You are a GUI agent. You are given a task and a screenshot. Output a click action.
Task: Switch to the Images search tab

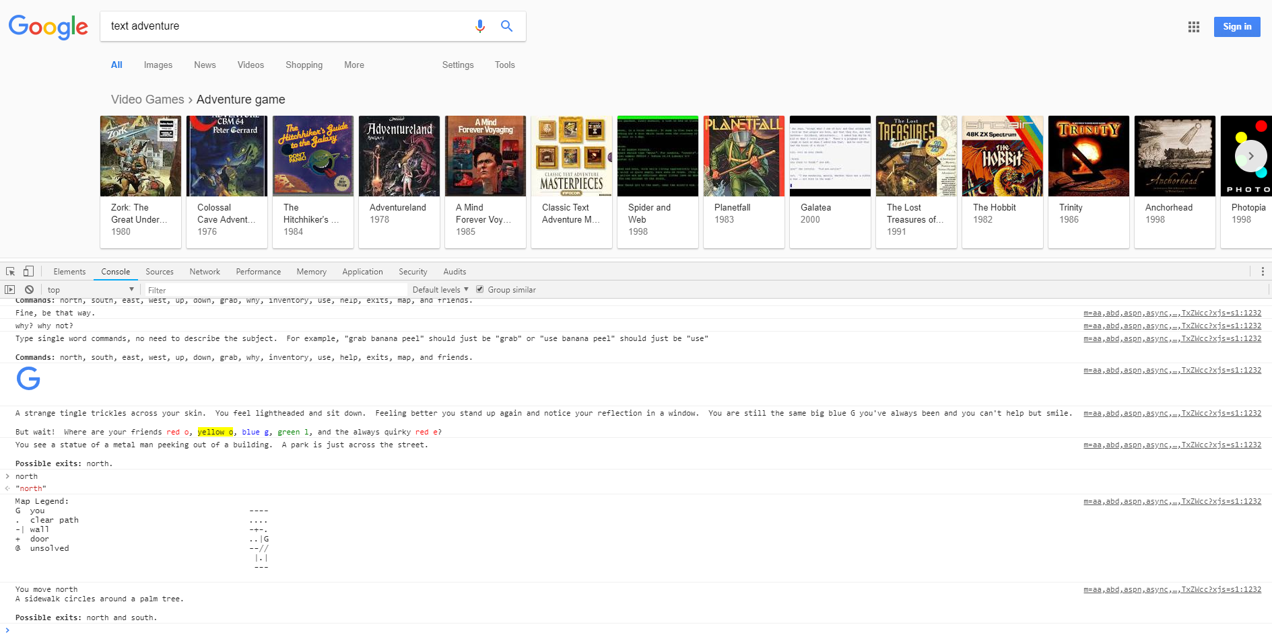(x=158, y=65)
